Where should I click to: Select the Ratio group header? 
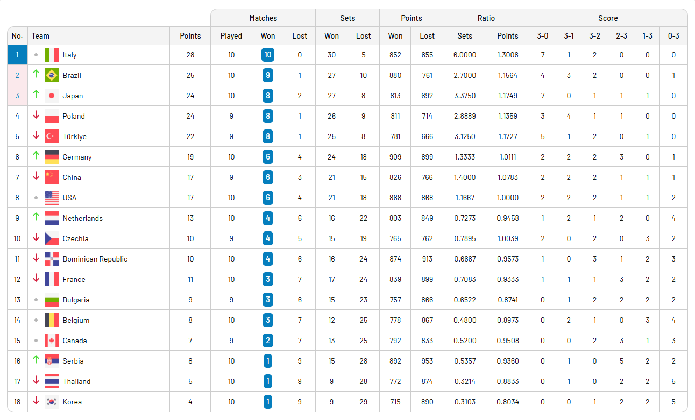click(486, 18)
